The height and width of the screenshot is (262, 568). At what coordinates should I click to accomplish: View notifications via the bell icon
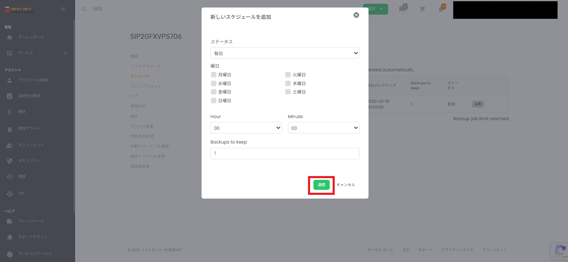pyautogui.click(x=441, y=9)
